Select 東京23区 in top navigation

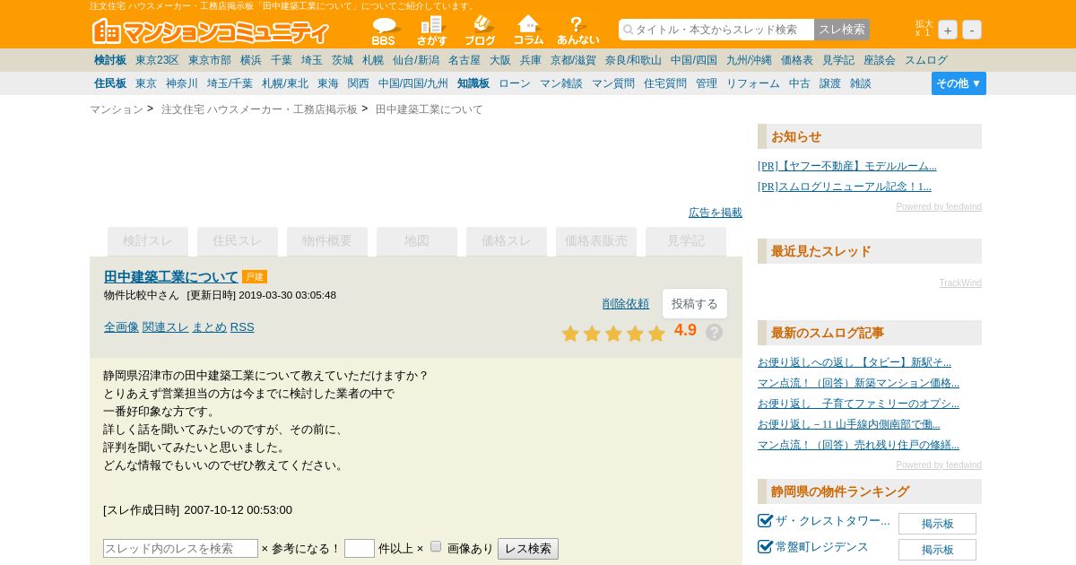pos(157,60)
